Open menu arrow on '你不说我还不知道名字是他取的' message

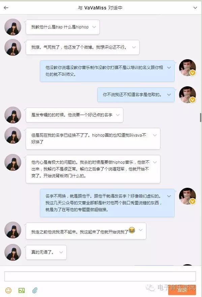click(169, 94)
